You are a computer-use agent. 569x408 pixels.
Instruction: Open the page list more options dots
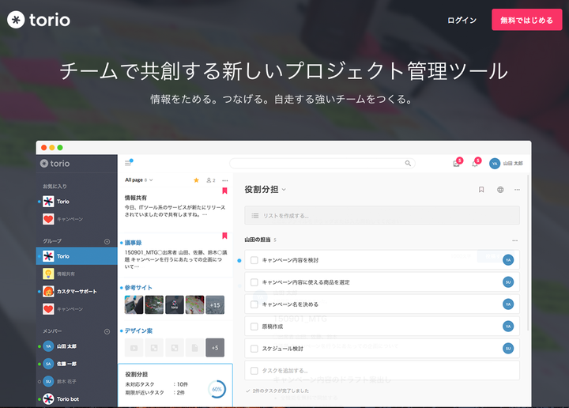(225, 180)
